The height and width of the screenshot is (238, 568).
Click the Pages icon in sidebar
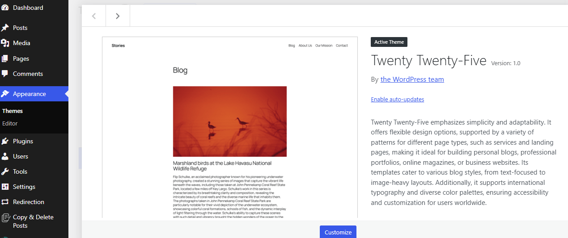5,58
